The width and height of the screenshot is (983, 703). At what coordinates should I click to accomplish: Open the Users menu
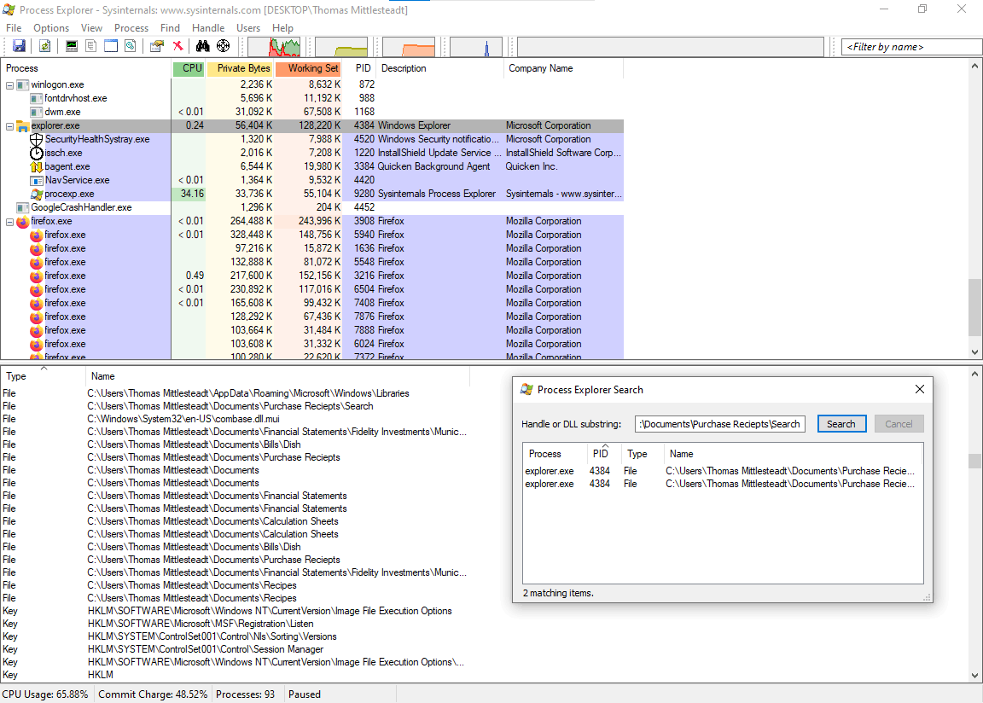pyautogui.click(x=248, y=28)
